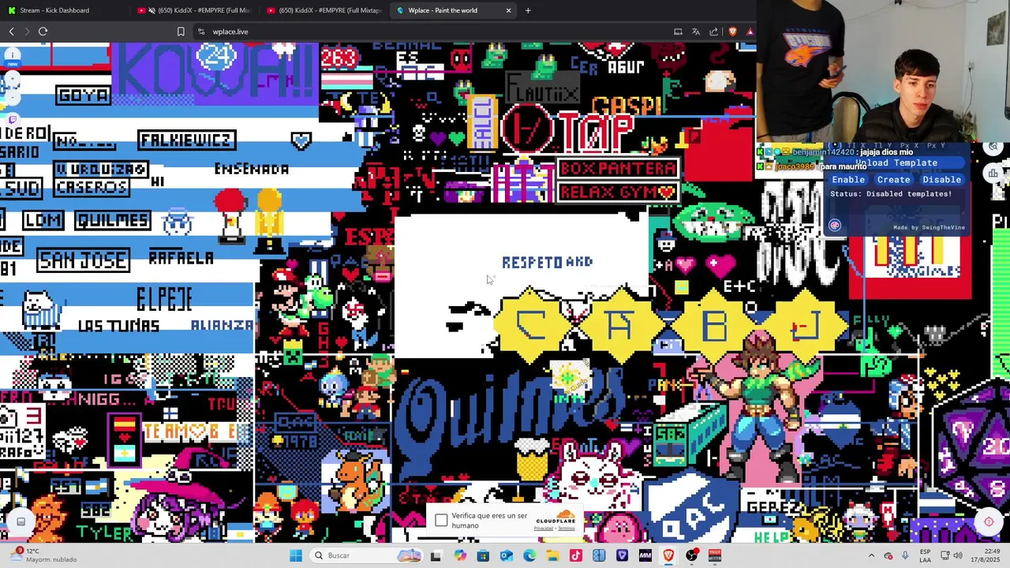Install site as app icon
Viewport: 1010px width, 568px height.
[x=678, y=32]
